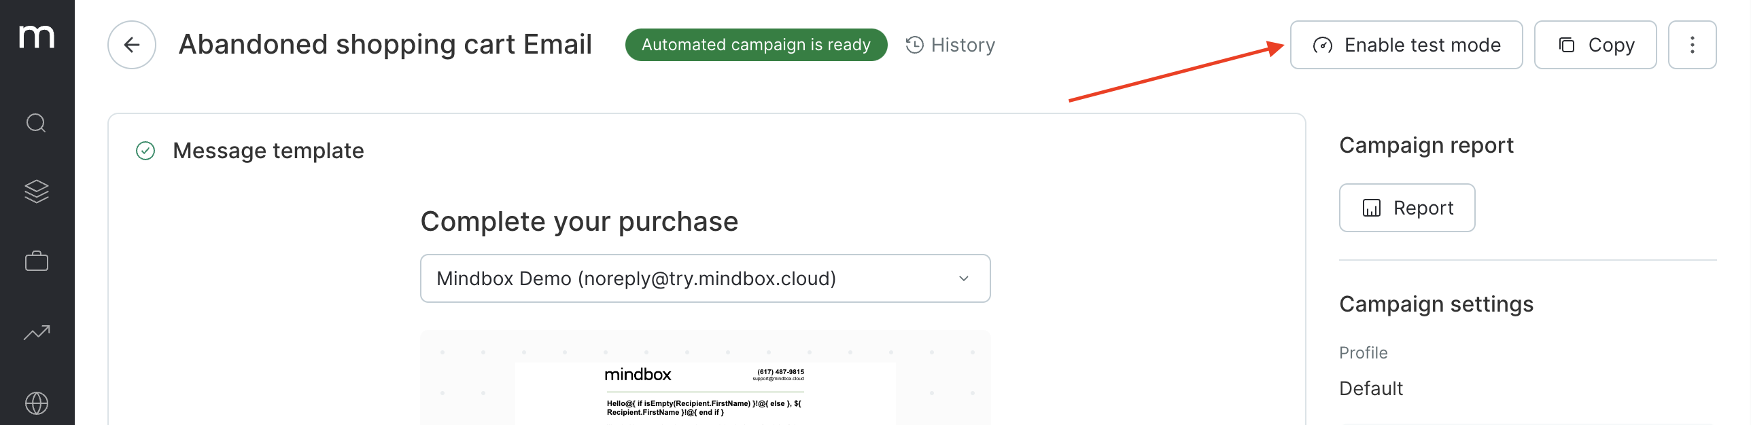Copy the campaign with Copy button

[x=1595, y=45]
